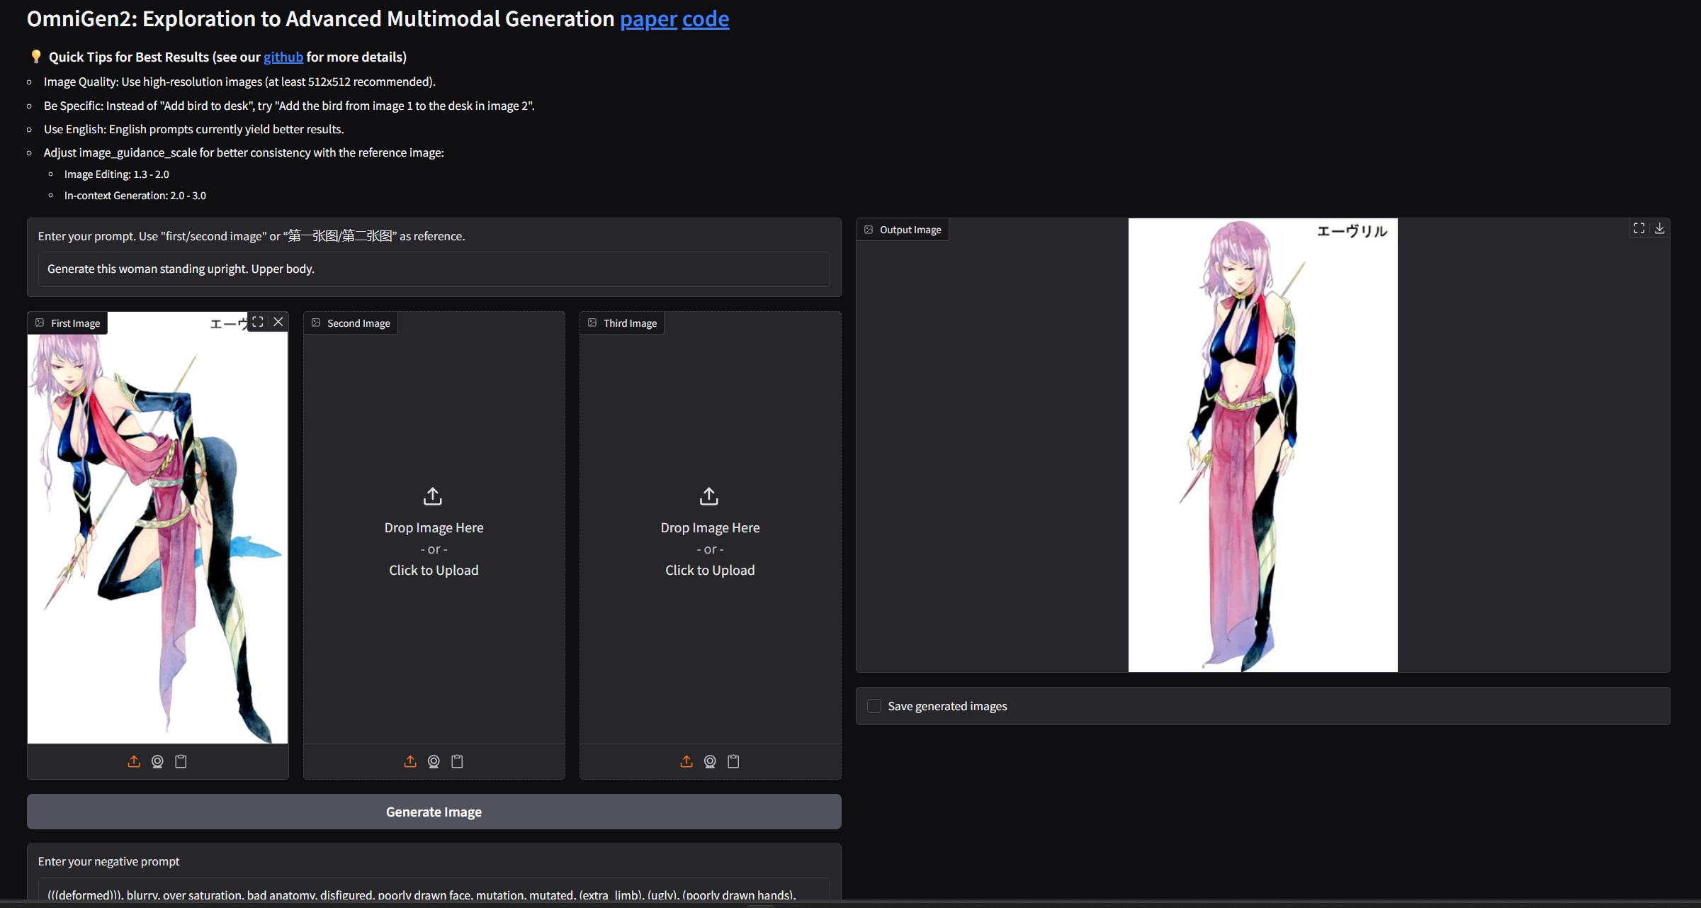Click the 'Image Editing: 1.3 - 2.0' text
The height and width of the screenshot is (908, 1701).
(x=117, y=174)
